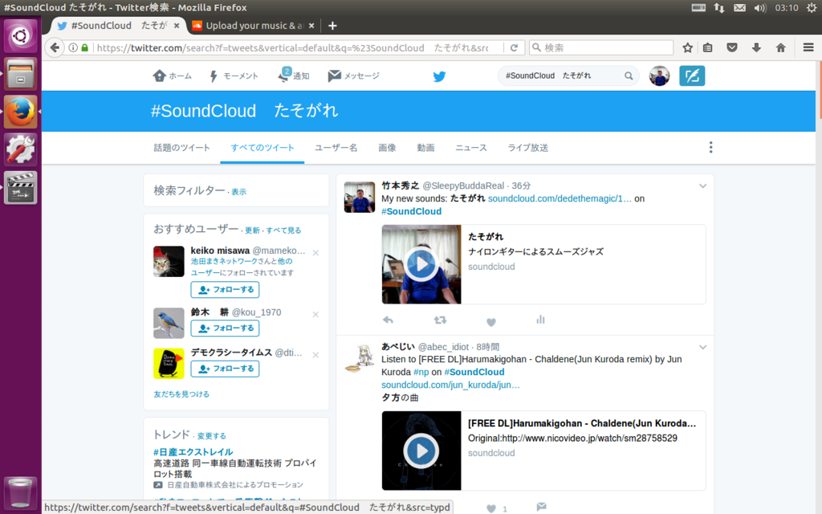The image size is (822, 514).
Task: Click the Firefox search box 検索
Action: 601,47
